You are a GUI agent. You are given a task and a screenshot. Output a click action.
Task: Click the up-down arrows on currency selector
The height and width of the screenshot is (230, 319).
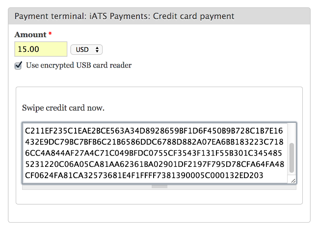coord(97,49)
